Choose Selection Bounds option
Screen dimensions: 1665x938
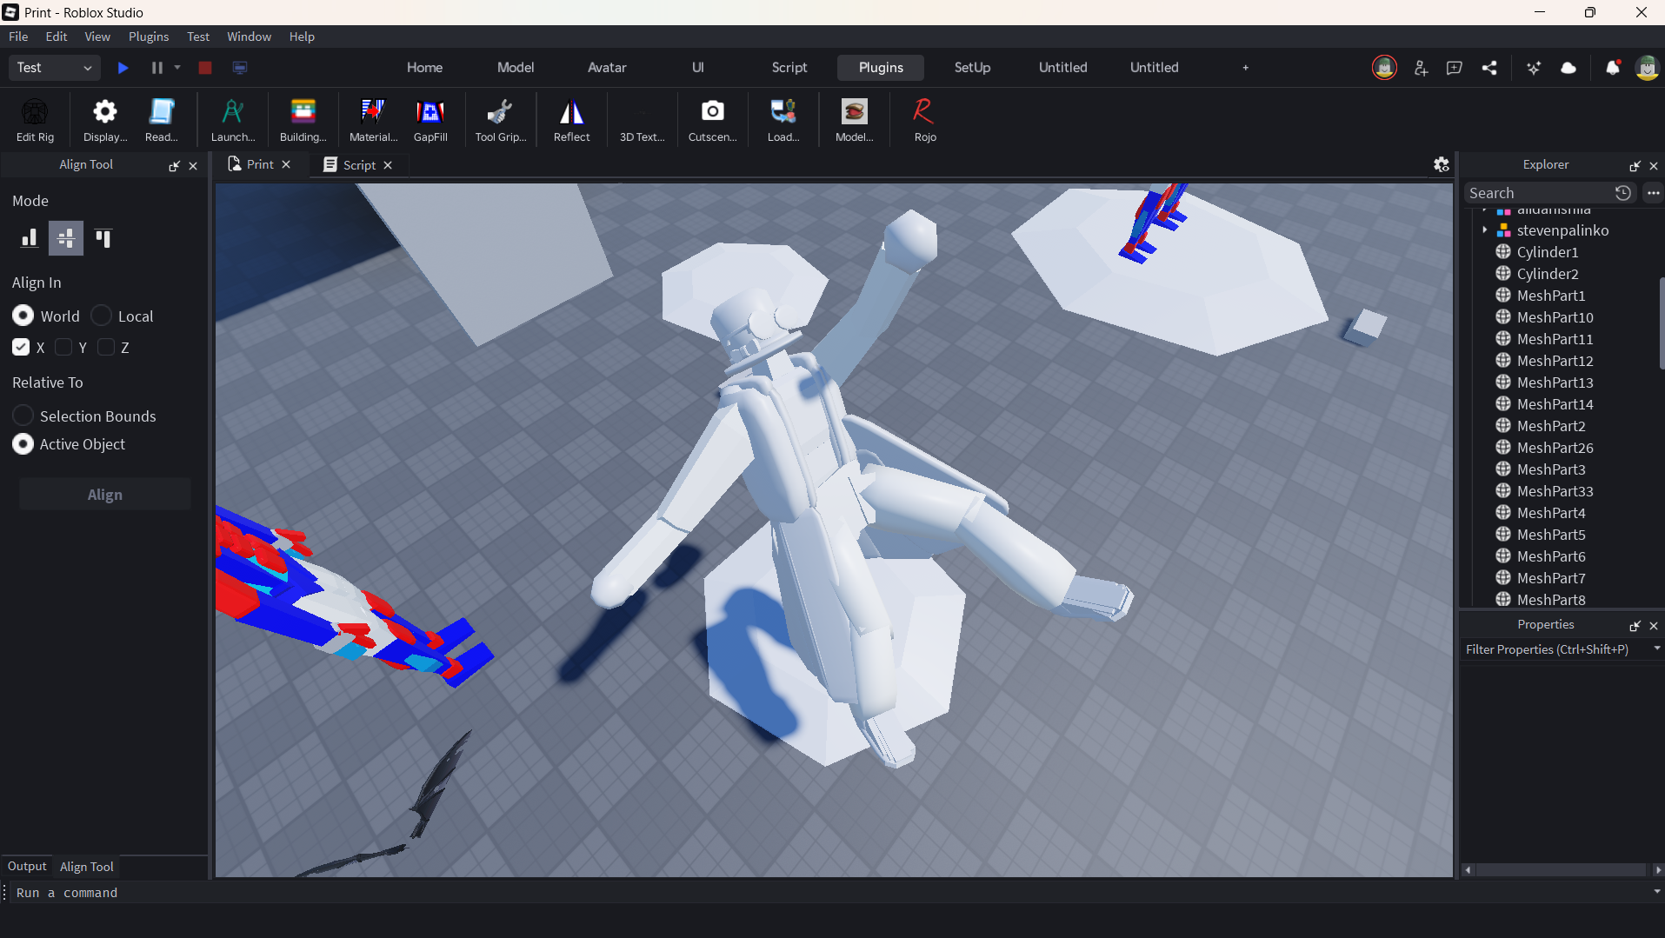(23, 416)
